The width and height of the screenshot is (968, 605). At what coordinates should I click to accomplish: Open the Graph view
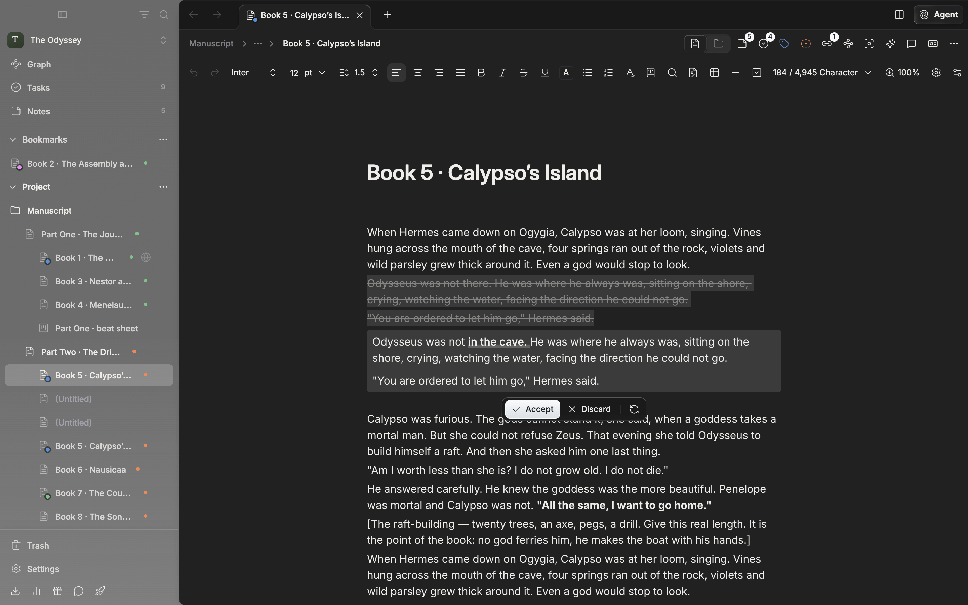tap(89, 64)
